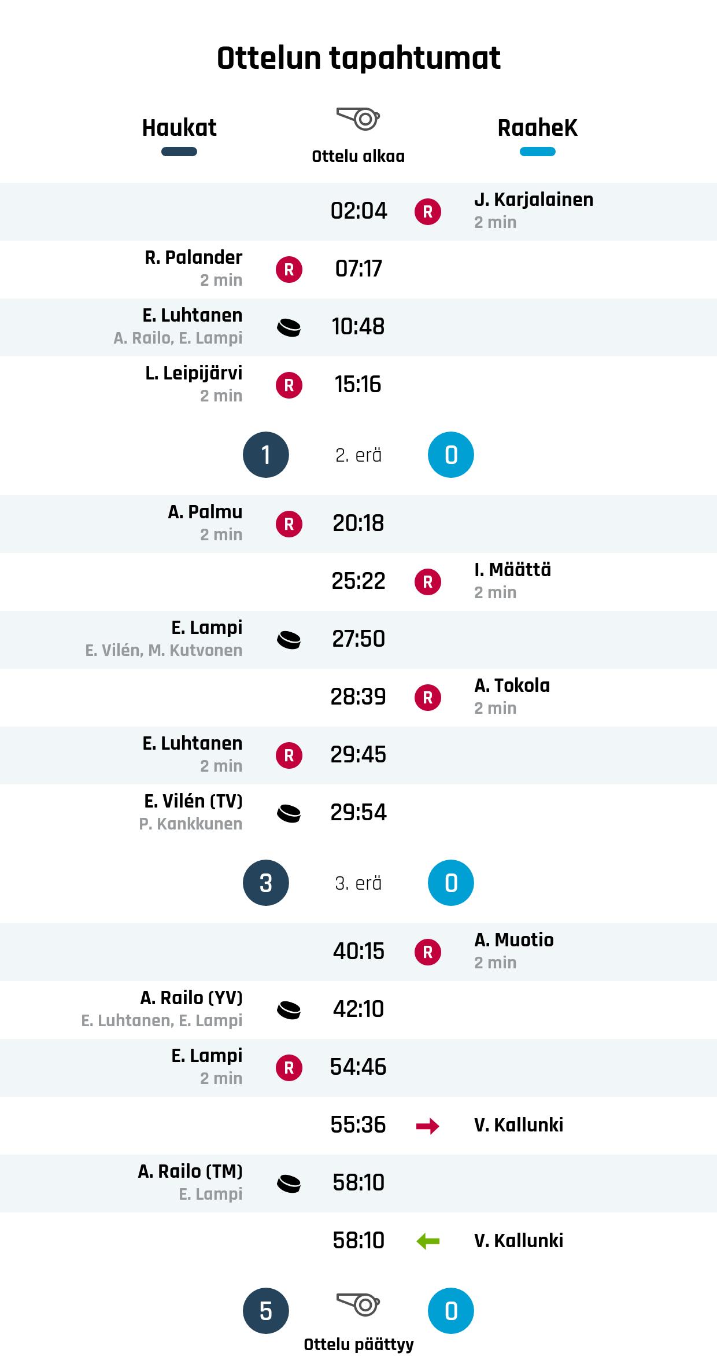Select the RaaheK team name
Image resolution: width=717 pixels, height=1364 pixels.
pyautogui.click(x=537, y=128)
